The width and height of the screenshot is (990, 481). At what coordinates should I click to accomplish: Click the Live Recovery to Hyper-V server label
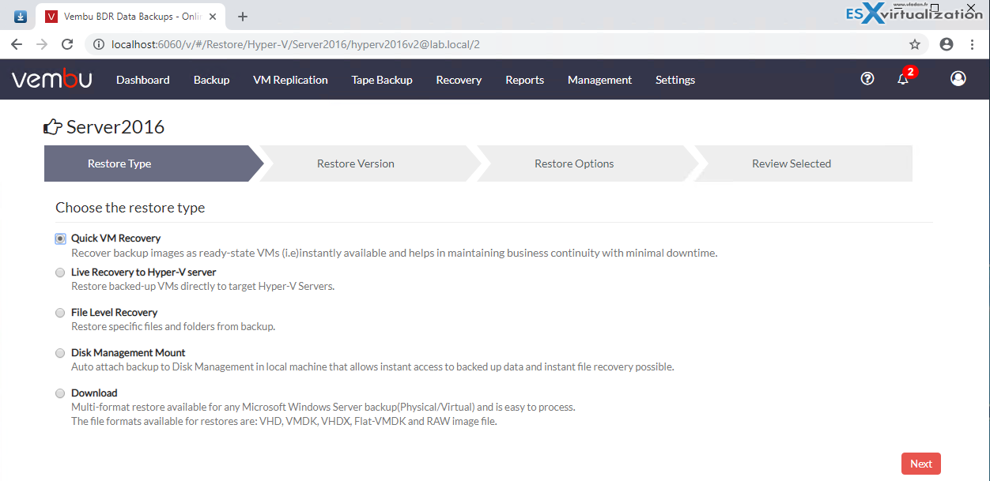pos(144,272)
